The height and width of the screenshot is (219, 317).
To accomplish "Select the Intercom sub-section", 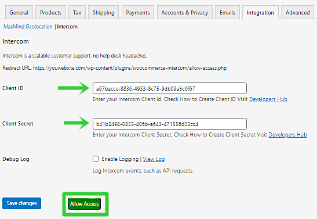I will pos(67,27).
